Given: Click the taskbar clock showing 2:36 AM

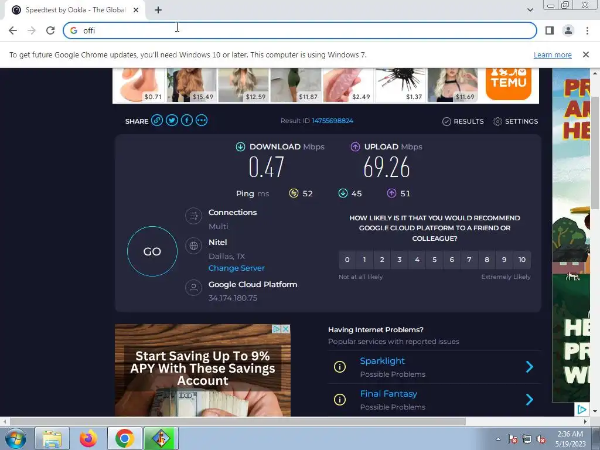Looking at the screenshot, I should tap(570, 439).
